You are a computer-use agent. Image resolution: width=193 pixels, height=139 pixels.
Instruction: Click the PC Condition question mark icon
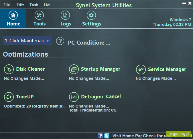(x=60, y=41)
